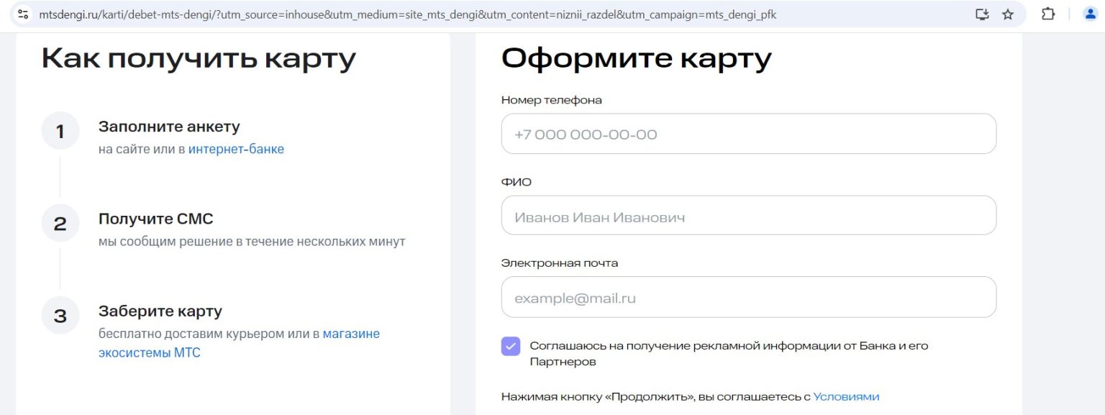Open the browser extensions puzzle icon
Screen dimensions: 1105x415
pos(1048,14)
